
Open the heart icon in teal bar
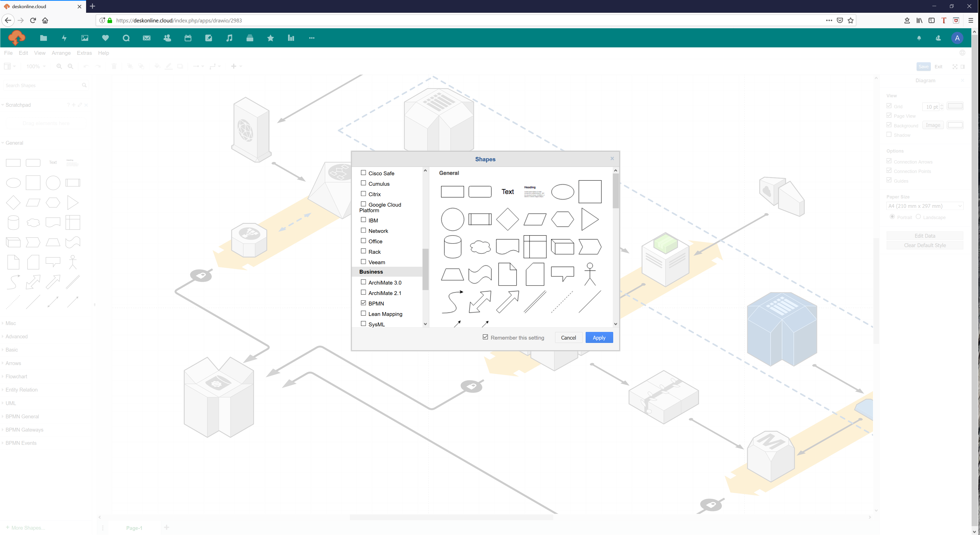105,38
